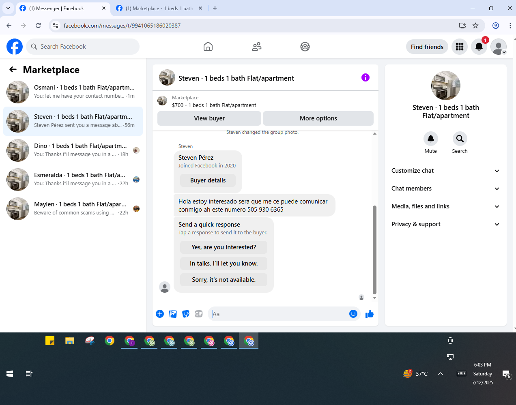
Task: Open more actions plus icon in composer
Action: [160, 314]
